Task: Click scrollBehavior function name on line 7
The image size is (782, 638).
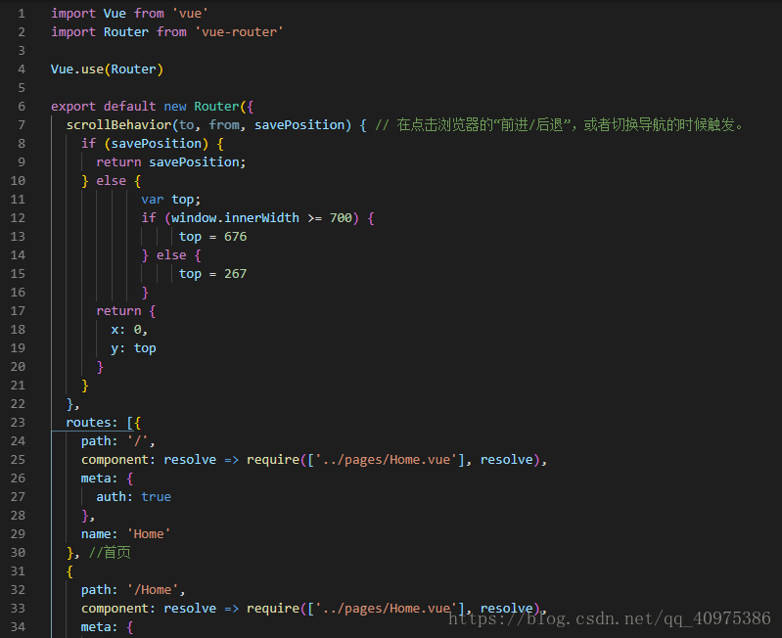Action: 118,124
